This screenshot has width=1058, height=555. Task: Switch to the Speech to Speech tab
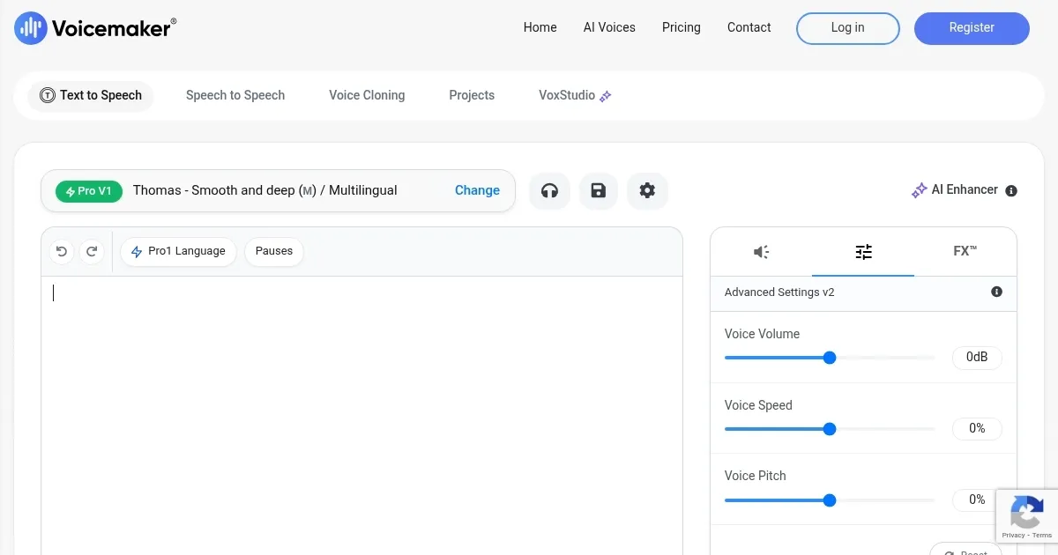tap(235, 95)
